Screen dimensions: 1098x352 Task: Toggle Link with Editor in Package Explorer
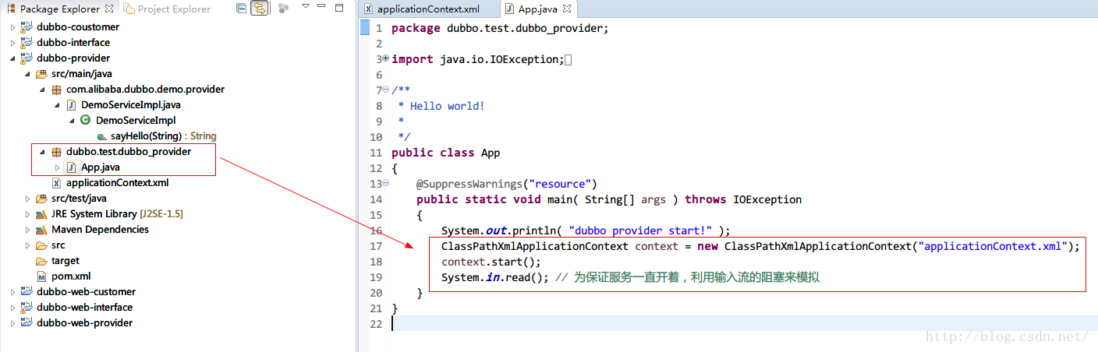click(x=258, y=9)
